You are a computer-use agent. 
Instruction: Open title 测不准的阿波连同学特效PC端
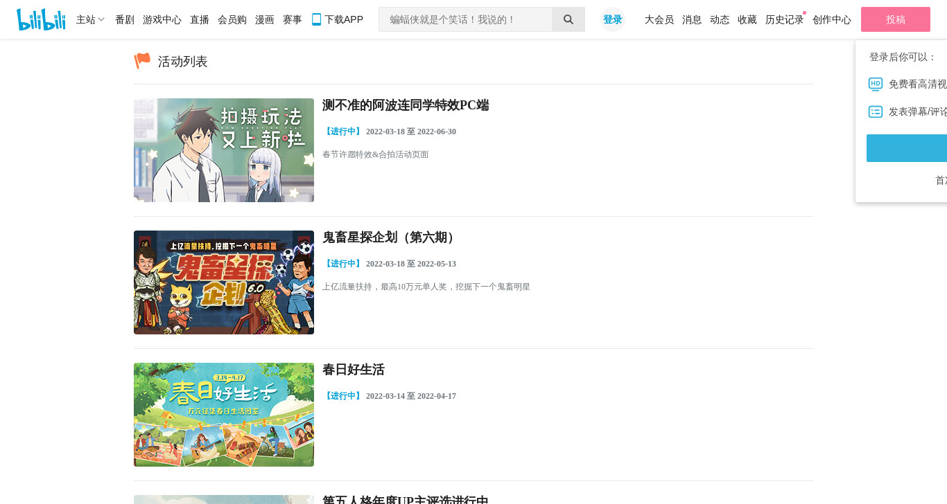point(406,105)
